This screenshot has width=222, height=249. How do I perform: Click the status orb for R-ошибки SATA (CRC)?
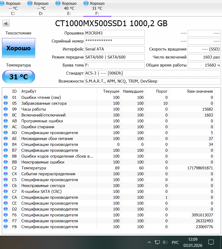6,191
